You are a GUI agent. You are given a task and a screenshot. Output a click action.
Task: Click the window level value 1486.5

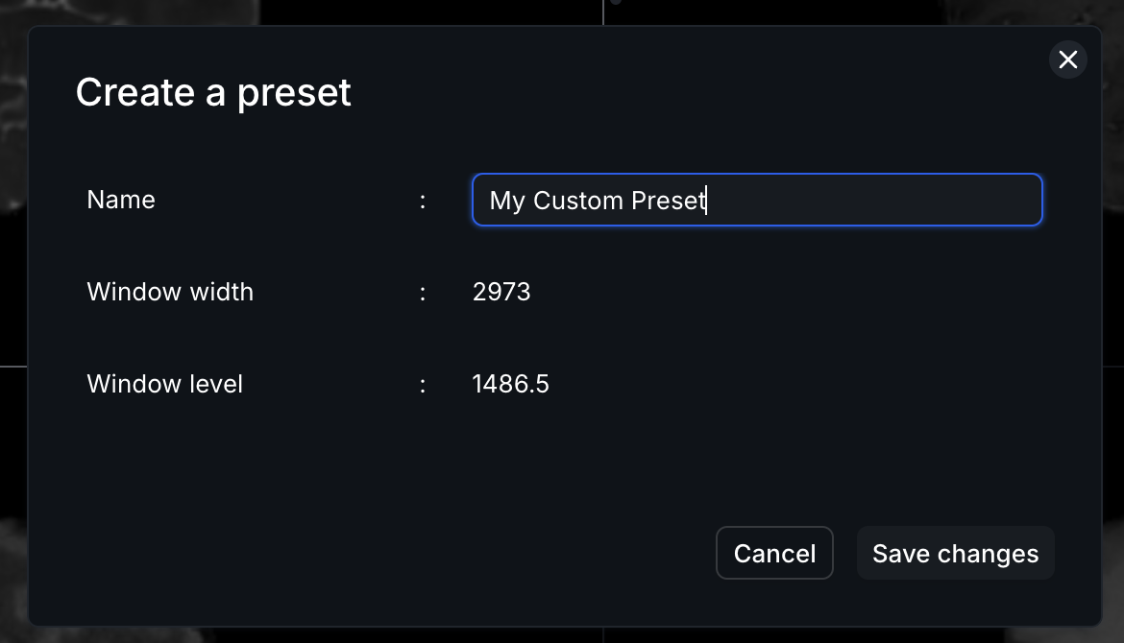(x=510, y=384)
